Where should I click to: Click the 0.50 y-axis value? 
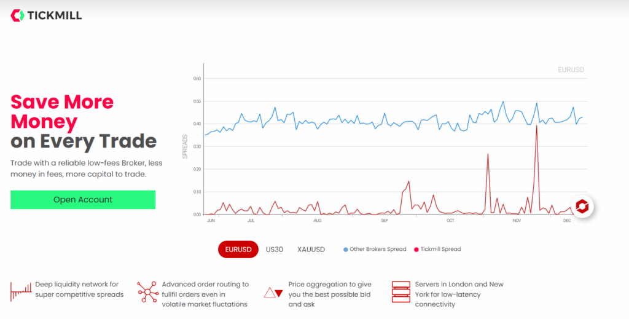tap(197, 101)
